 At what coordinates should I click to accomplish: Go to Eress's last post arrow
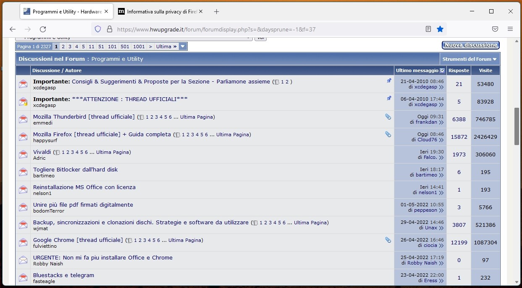click(x=441, y=281)
